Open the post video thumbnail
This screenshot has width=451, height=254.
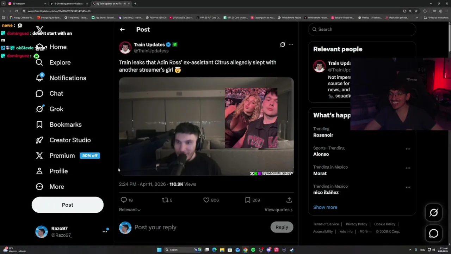pyautogui.click(x=206, y=126)
